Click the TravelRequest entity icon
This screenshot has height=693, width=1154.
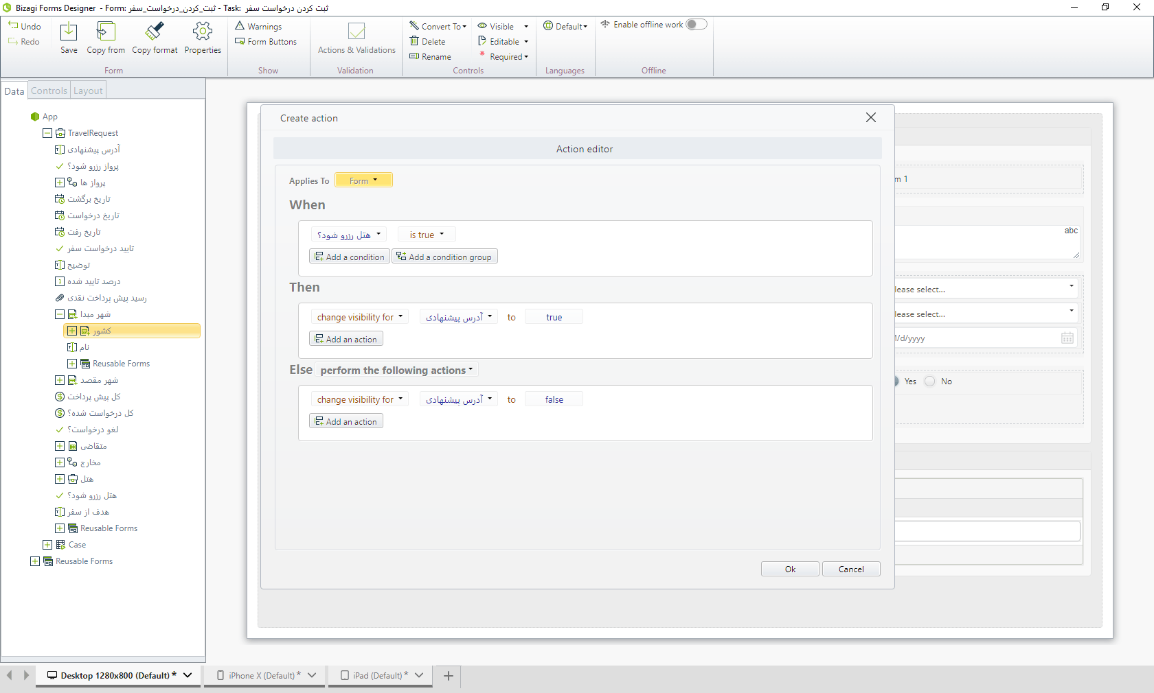click(60, 133)
